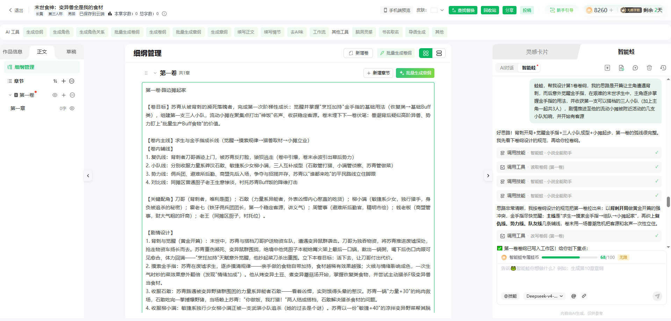
Task: Start a new chat with plus bubble icon
Action: click(635, 68)
